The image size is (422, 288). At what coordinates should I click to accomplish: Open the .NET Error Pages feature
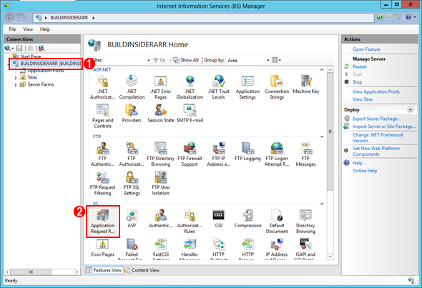[161, 87]
